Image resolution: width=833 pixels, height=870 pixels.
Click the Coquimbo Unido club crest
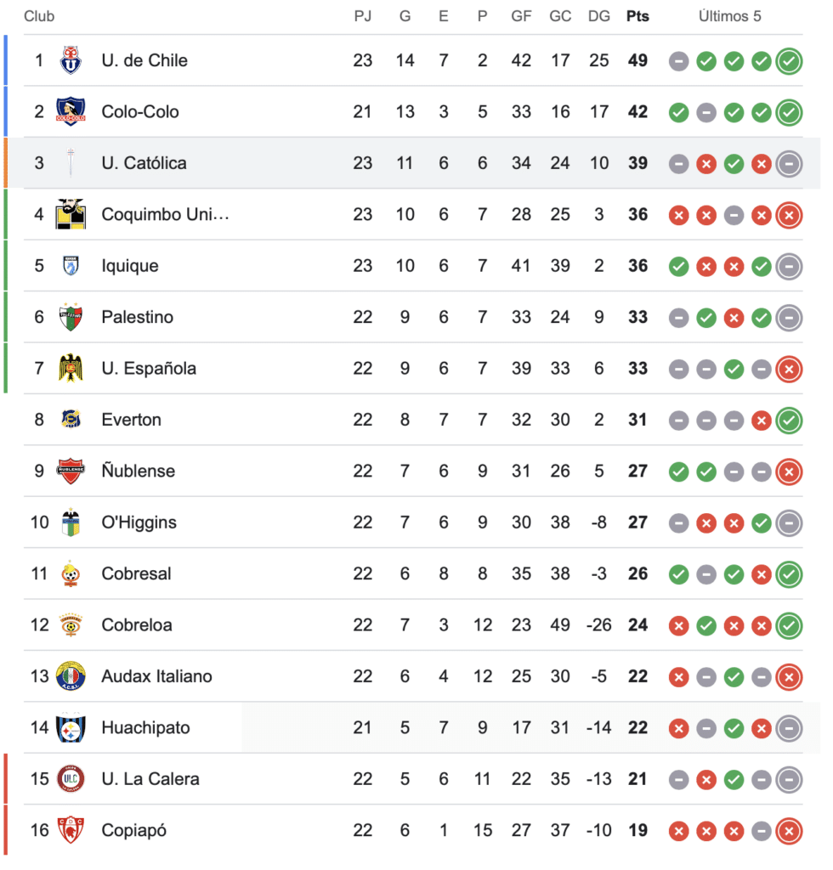point(71,214)
